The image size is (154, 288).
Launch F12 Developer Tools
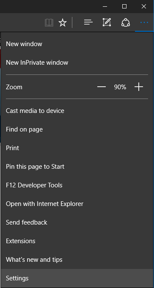point(77,185)
